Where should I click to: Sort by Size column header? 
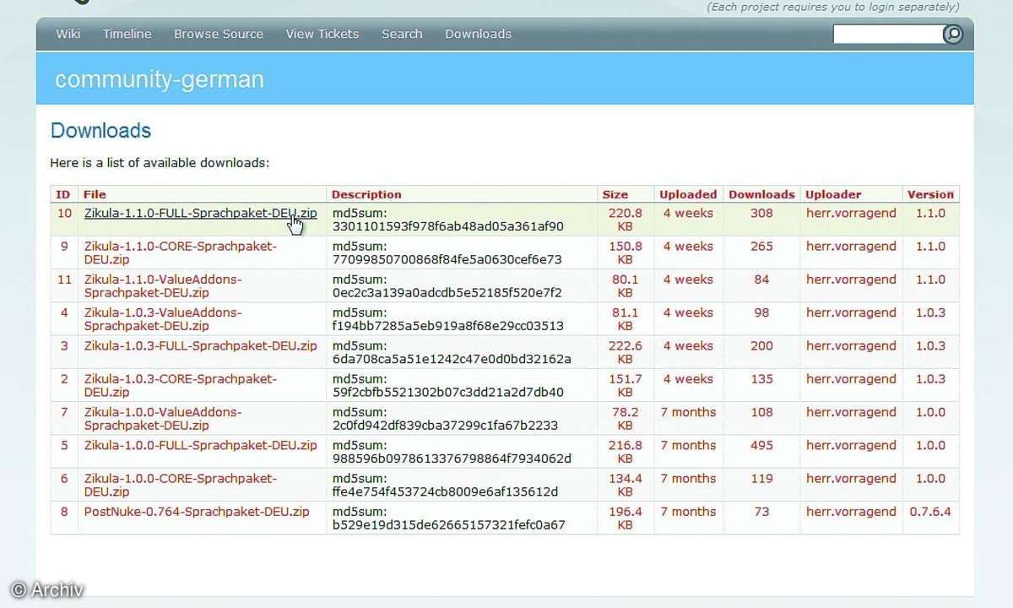coord(615,194)
